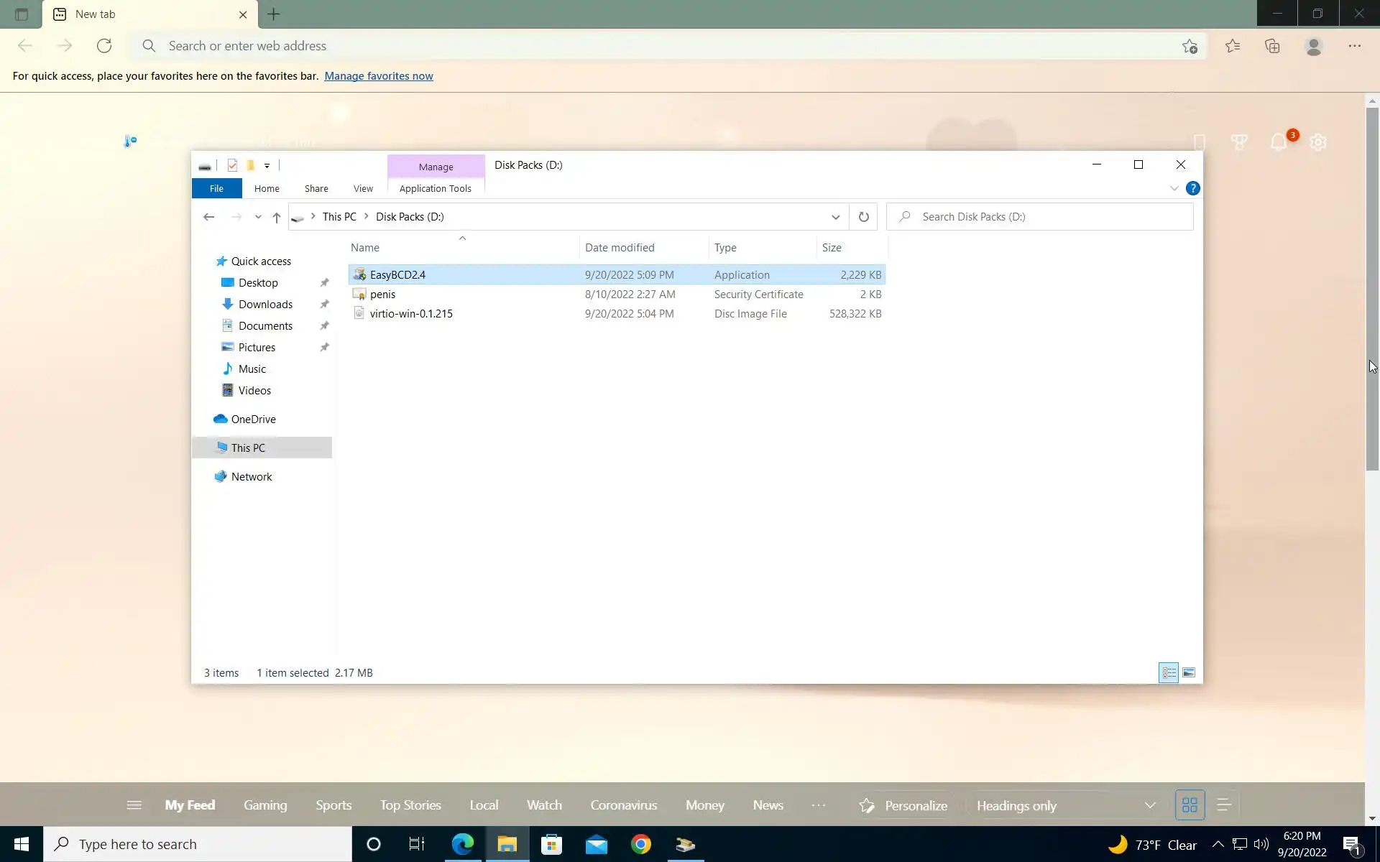Open File Explorer help icon
Screen dimensions: 1380x862
pos(1192,188)
